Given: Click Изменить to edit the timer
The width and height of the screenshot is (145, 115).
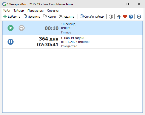Looking at the screenshot, I should coord(32,17).
